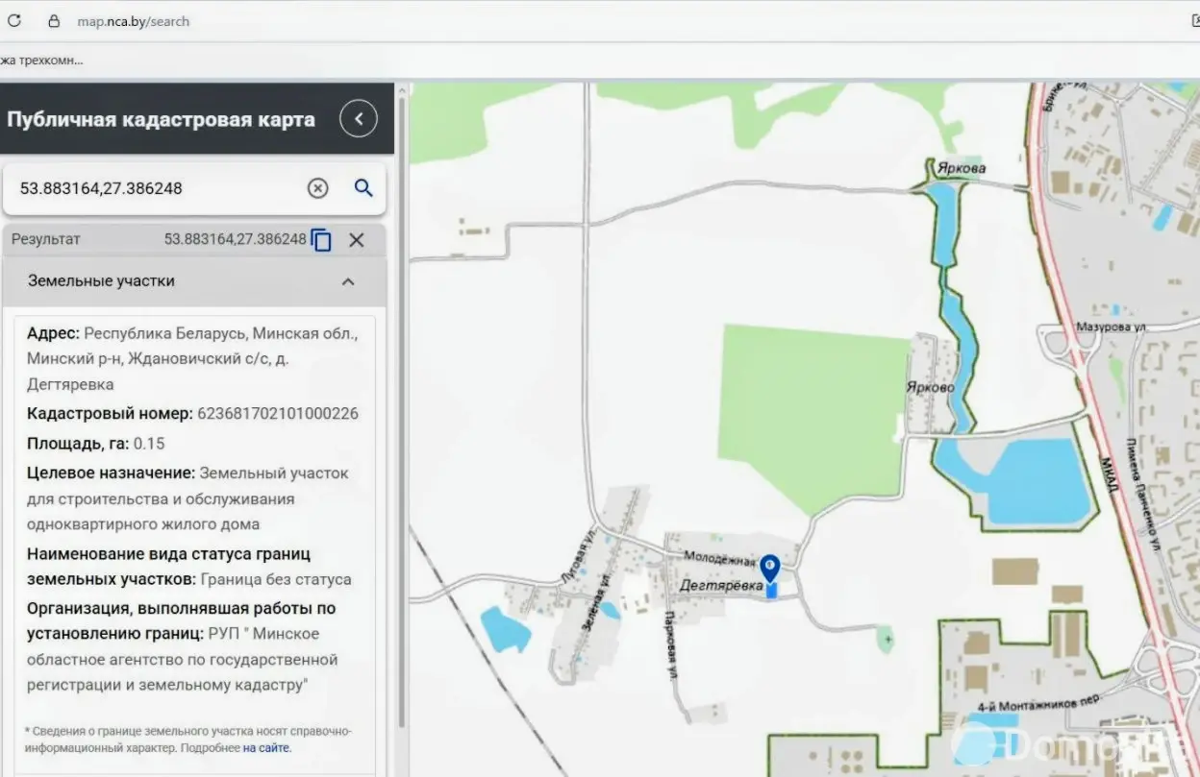Click the Мазурова ул. label
Screen dimensions: 1200x777
[x=1112, y=327]
